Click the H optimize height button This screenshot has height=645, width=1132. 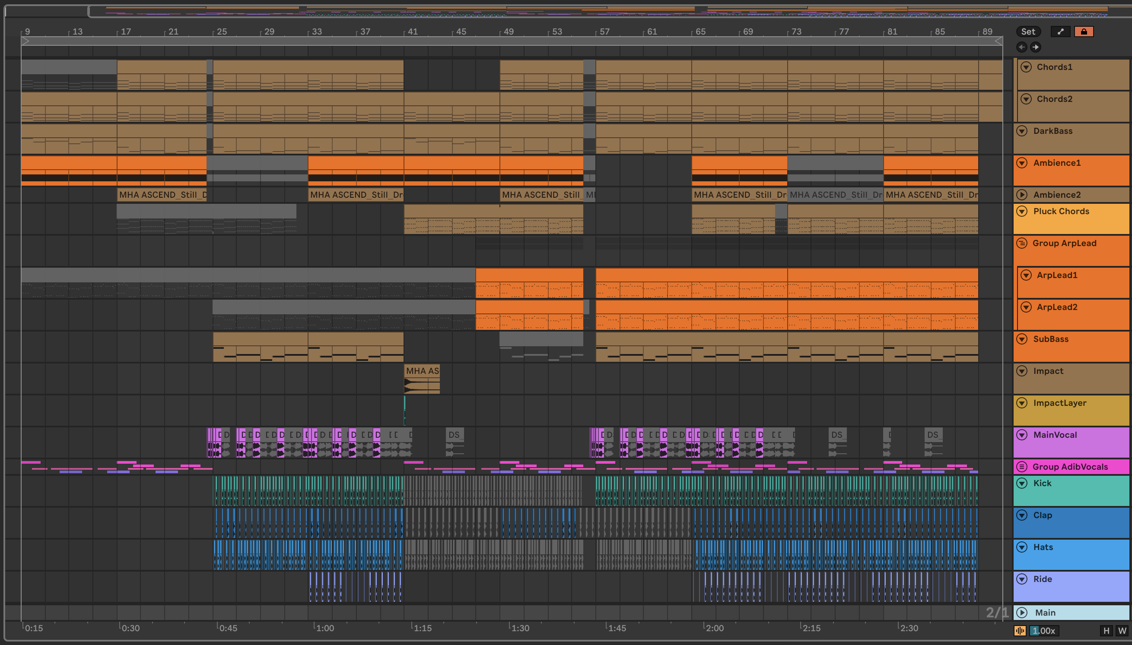(1107, 630)
